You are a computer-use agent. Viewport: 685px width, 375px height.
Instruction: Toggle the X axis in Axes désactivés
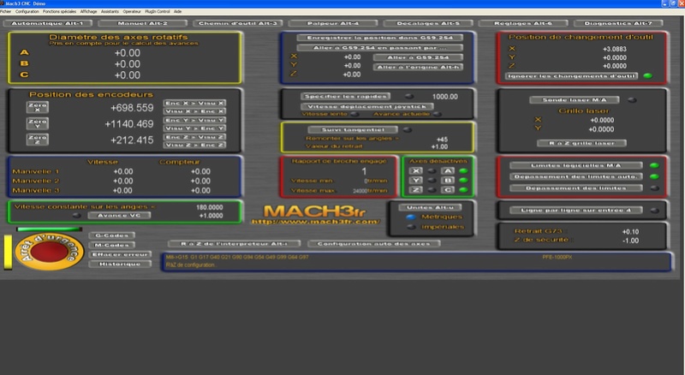(x=416, y=171)
